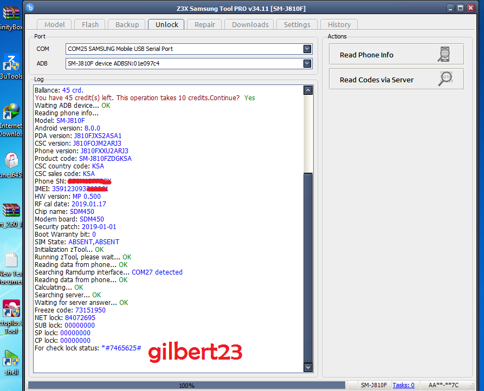
Task: Click the Read Phone Info document icon
Action: point(444,54)
